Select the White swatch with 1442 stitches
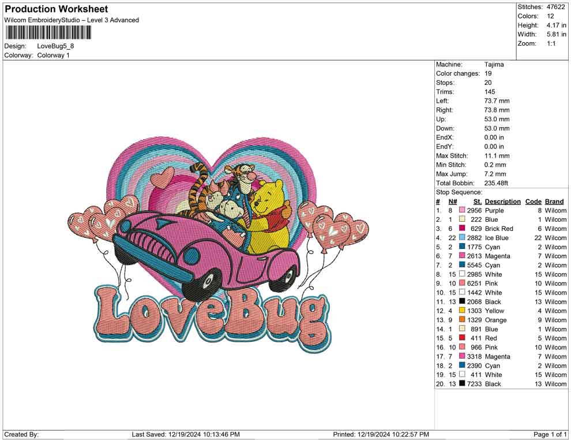The width and height of the screenshot is (571, 440). [462, 292]
